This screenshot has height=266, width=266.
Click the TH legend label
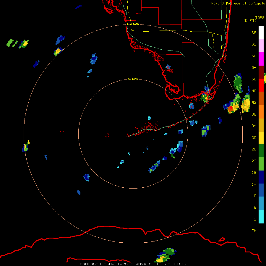coord(254,231)
